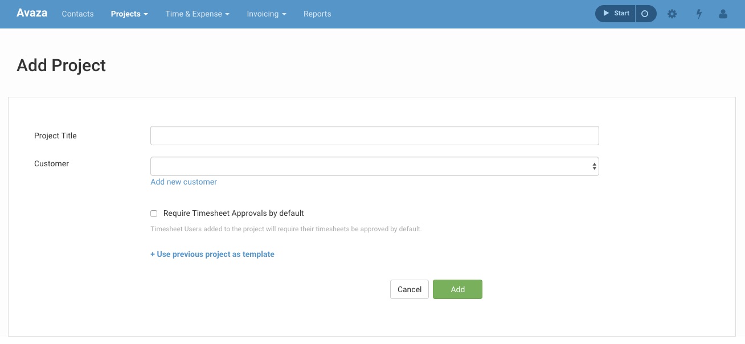Use previous project as template
The image size is (745, 344).
tap(212, 254)
